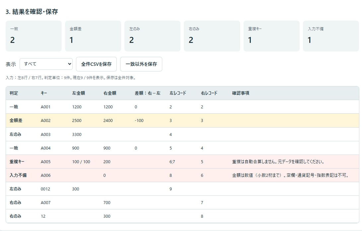Screen dimensions: 362x231
Task: Select the 入力不備 summary card
Action: (x=331, y=36)
